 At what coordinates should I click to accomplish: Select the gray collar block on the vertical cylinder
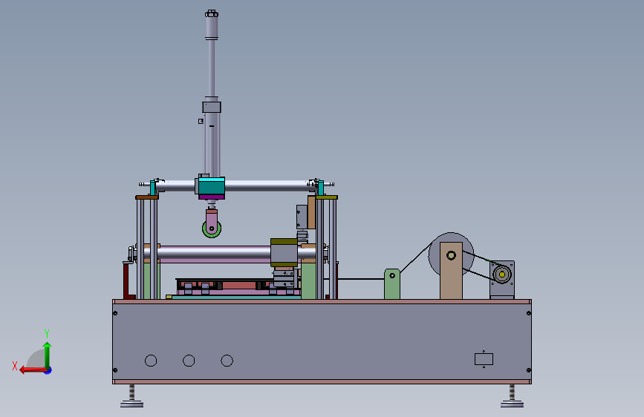(x=212, y=107)
